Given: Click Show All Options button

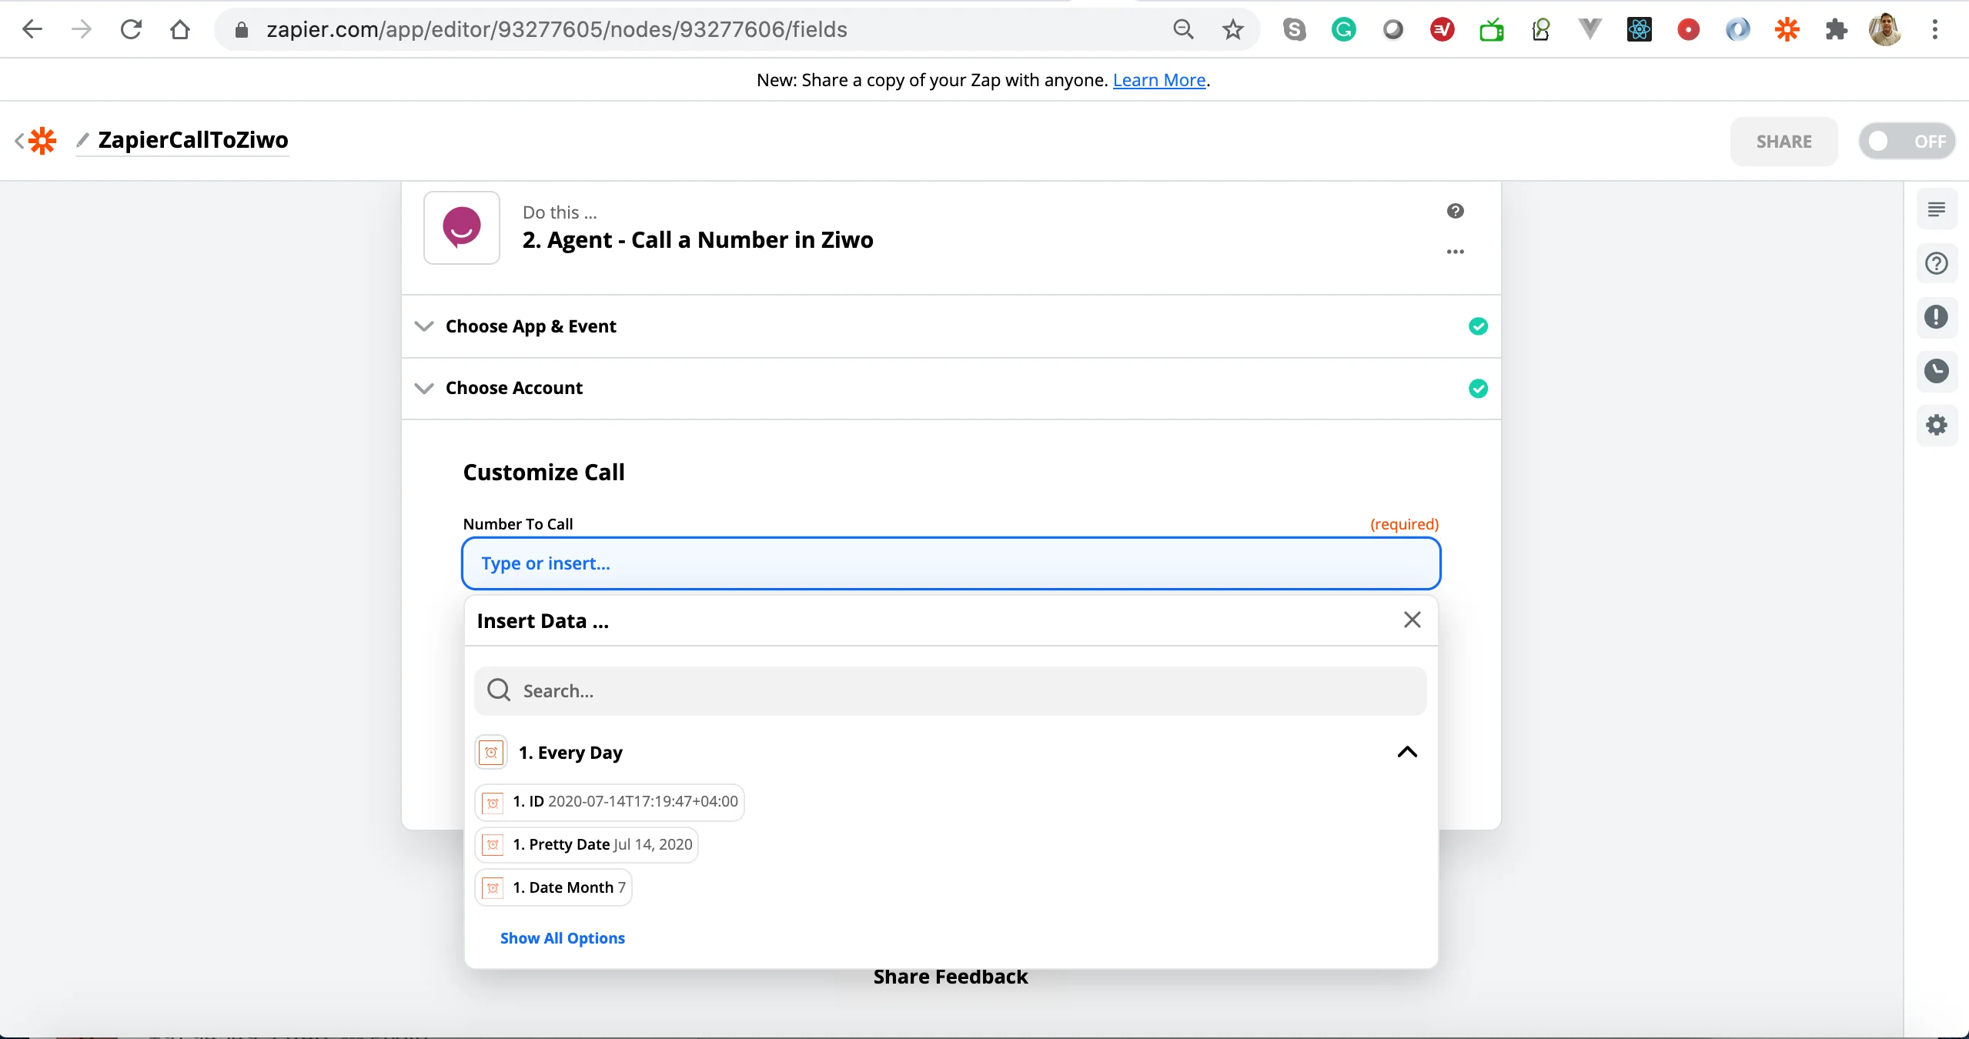Looking at the screenshot, I should click(563, 937).
